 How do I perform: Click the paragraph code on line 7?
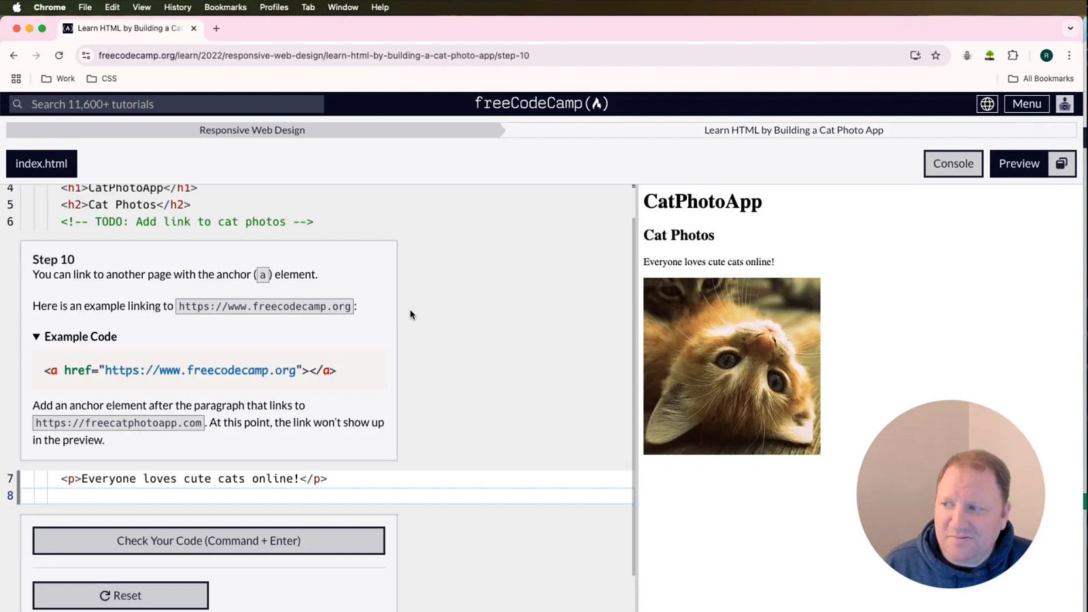(x=194, y=479)
